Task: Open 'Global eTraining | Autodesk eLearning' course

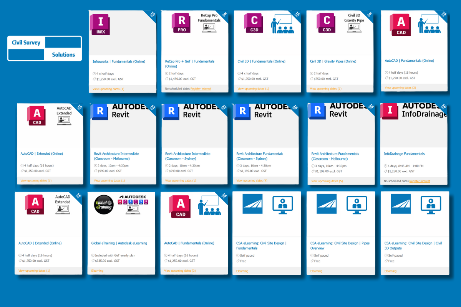Action: (119, 243)
